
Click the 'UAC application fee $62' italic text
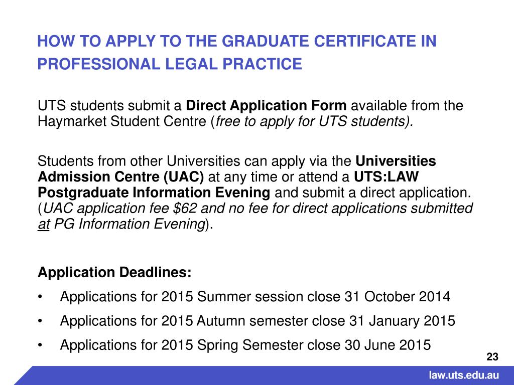pyautogui.click(x=120, y=209)
